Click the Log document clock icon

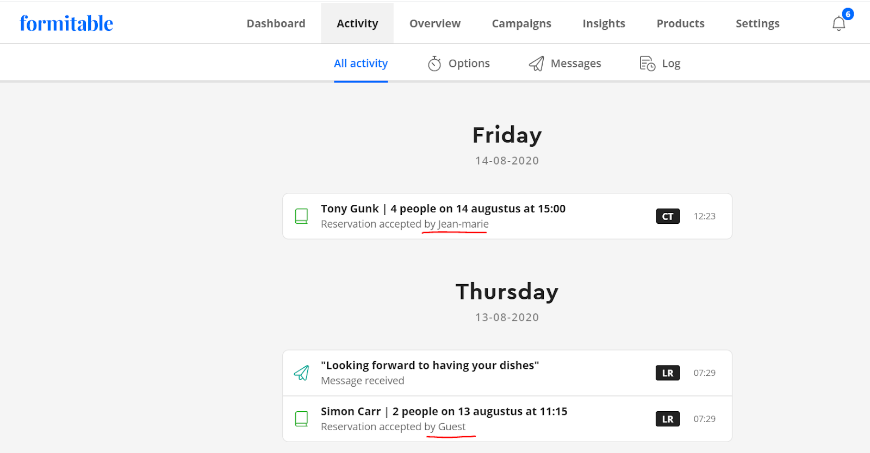click(647, 64)
